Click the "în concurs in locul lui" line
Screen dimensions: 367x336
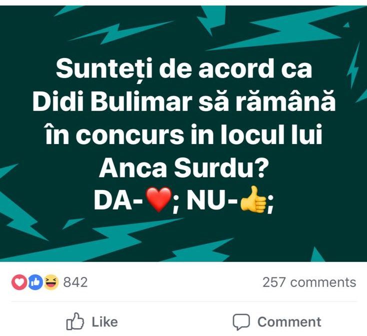[183, 136]
